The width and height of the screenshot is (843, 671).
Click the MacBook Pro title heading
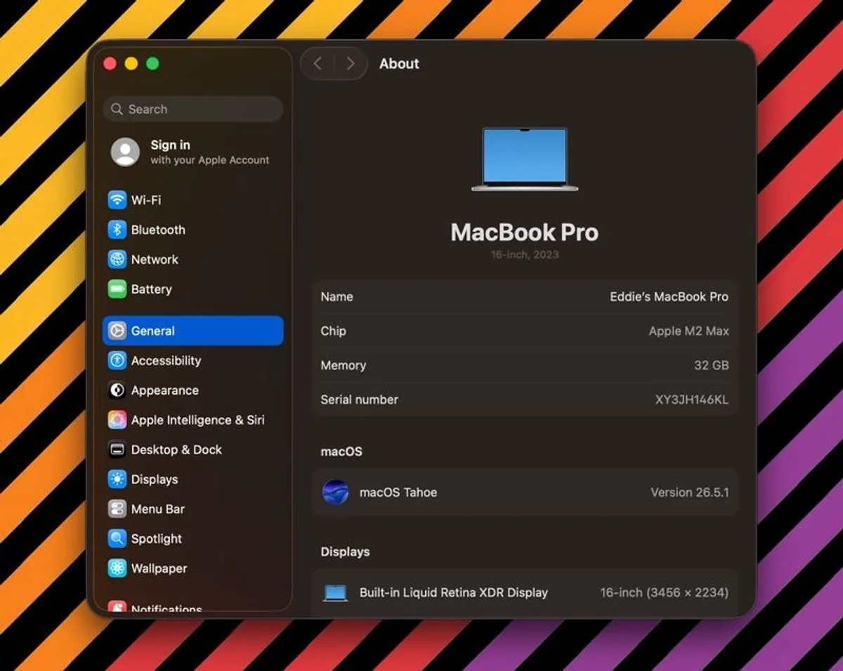click(524, 232)
